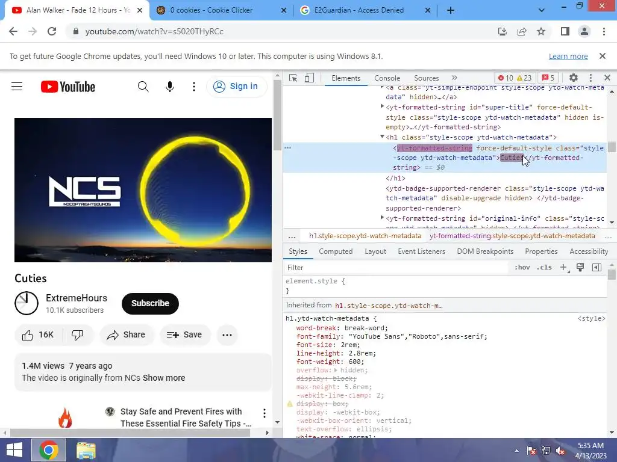The width and height of the screenshot is (617, 462).
Task: Click the Share button
Action: click(x=127, y=334)
